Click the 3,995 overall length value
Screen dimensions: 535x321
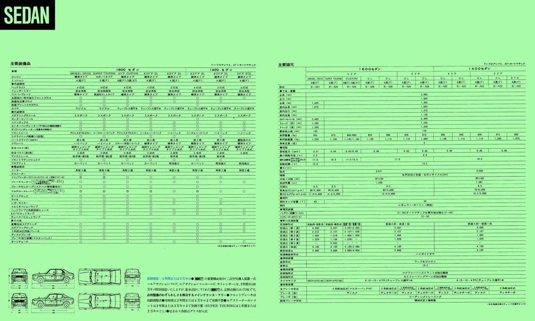425,95
